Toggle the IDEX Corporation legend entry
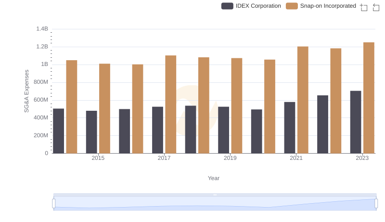Screen dimensions: 385x222 click(x=251, y=6)
